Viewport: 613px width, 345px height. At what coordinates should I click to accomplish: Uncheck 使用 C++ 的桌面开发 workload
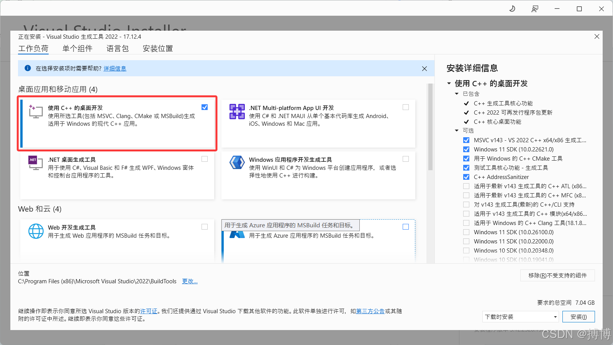205,107
